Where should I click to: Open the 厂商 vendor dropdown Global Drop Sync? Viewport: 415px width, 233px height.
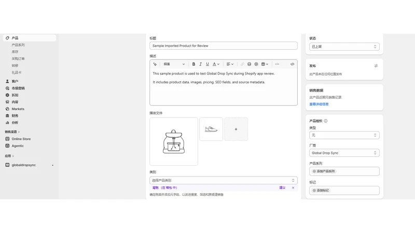(x=344, y=153)
